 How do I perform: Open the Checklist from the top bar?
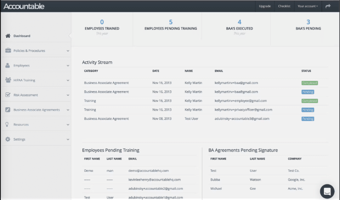[x=284, y=6]
